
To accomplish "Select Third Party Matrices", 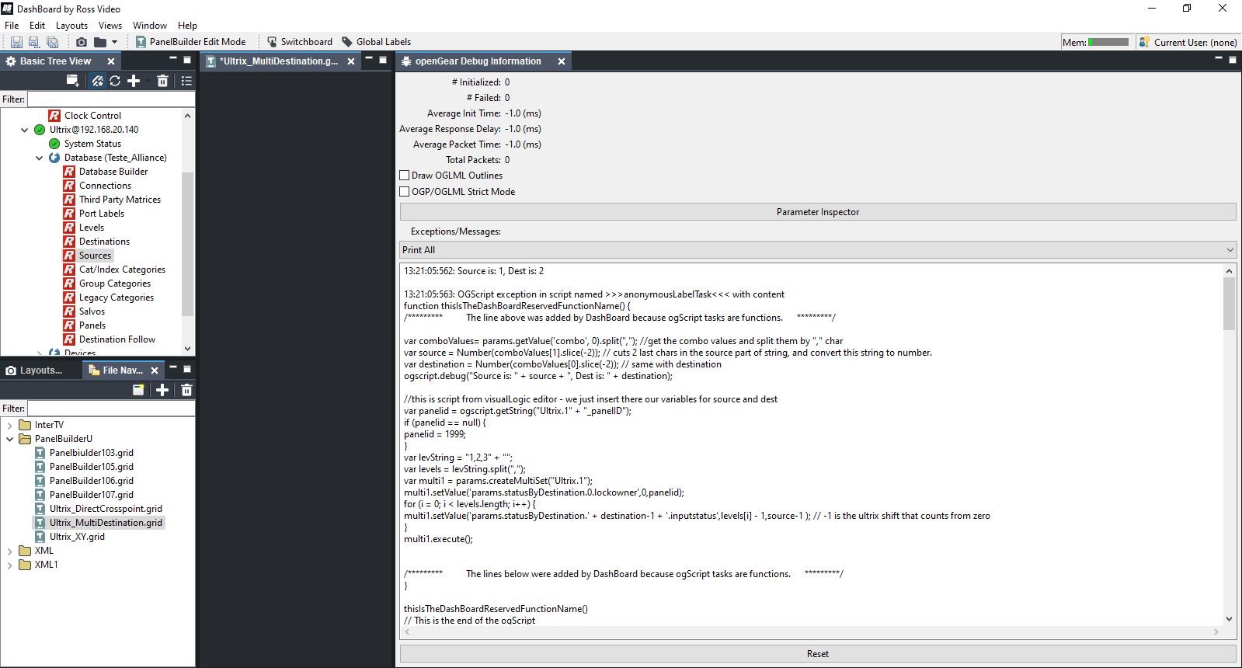I will [x=120, y=200].
